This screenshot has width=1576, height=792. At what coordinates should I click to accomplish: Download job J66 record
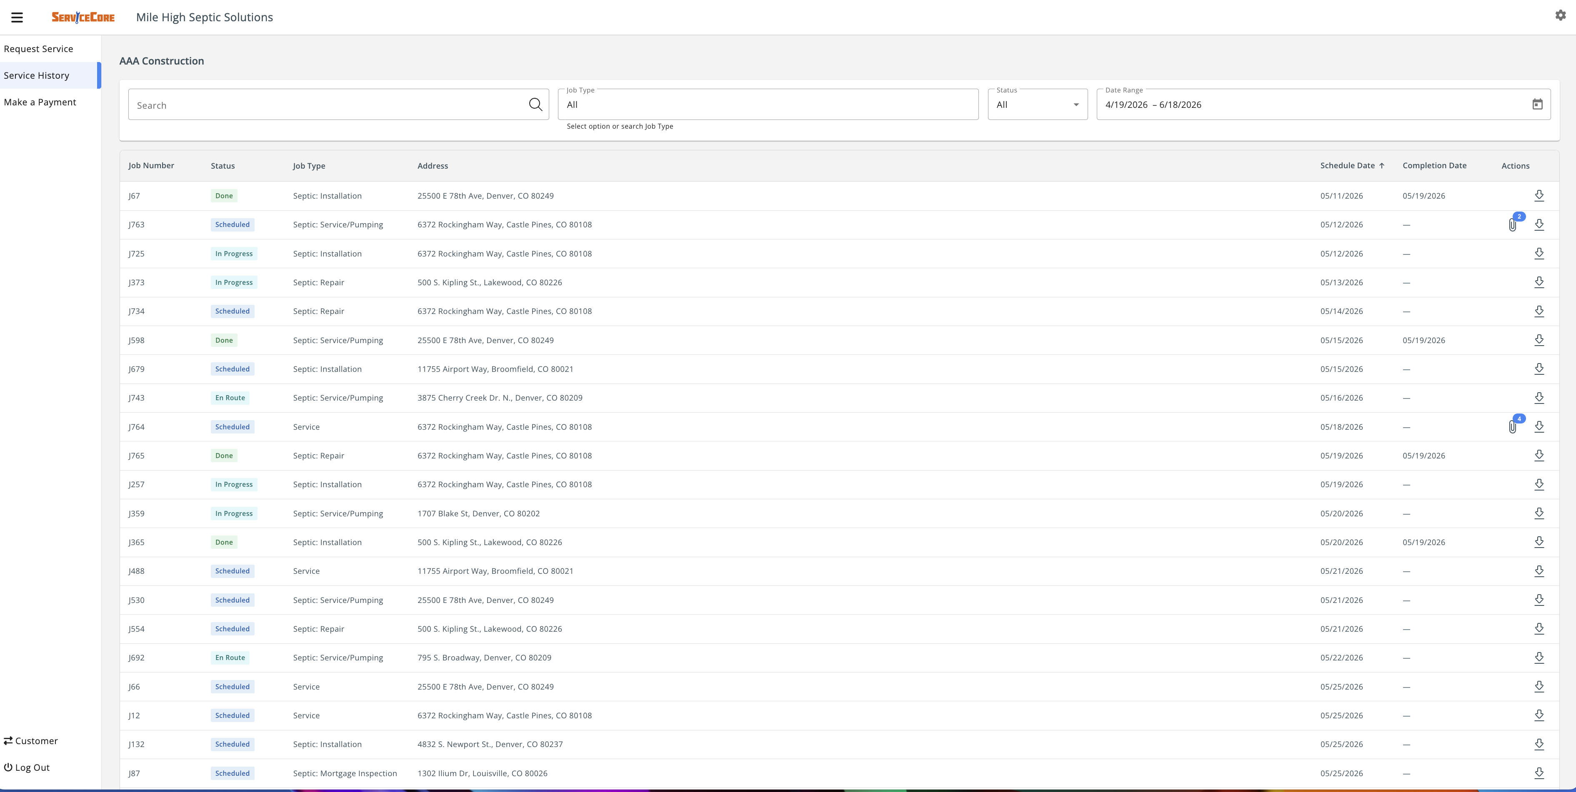click(x=1539, y=686)
